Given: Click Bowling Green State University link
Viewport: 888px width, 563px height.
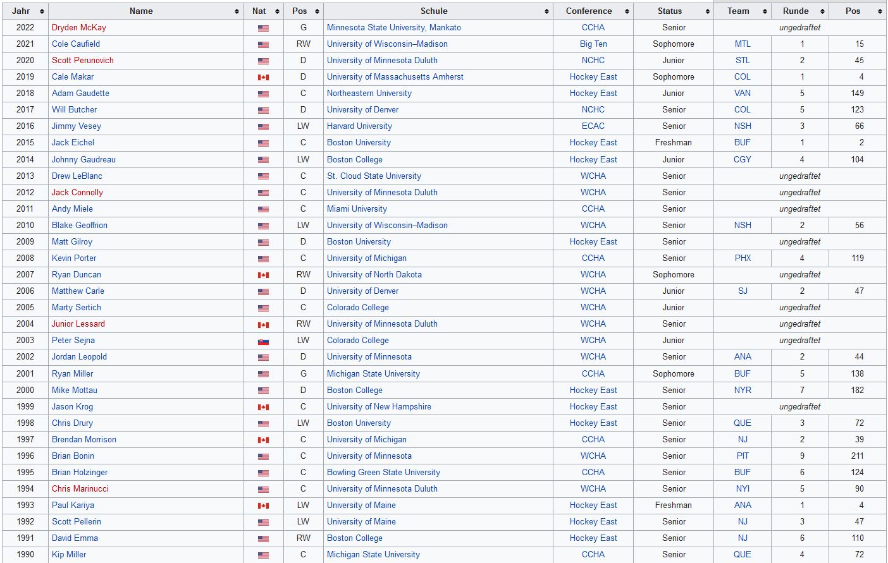Looking at the screenshot, I should [383, 473].
